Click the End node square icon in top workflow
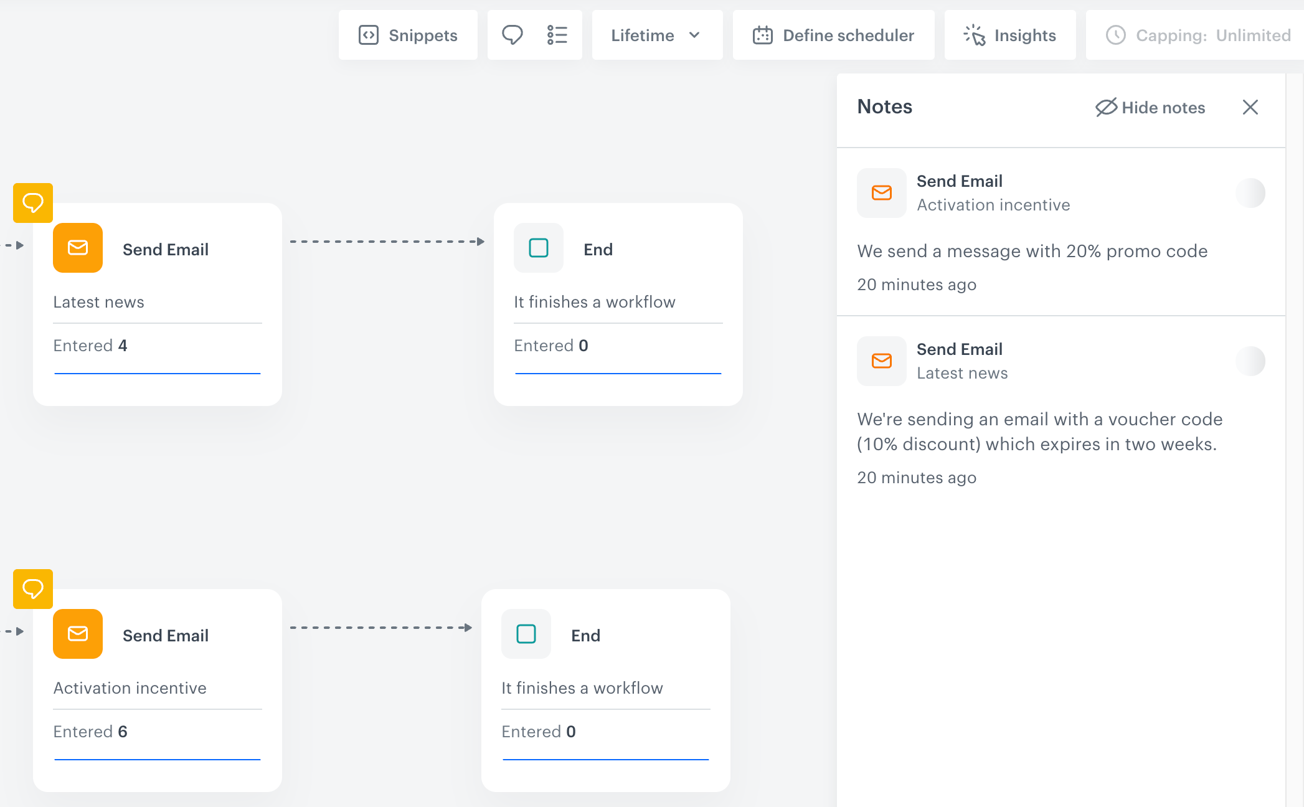Screen dimensions: 1304x807 (538, 248)
